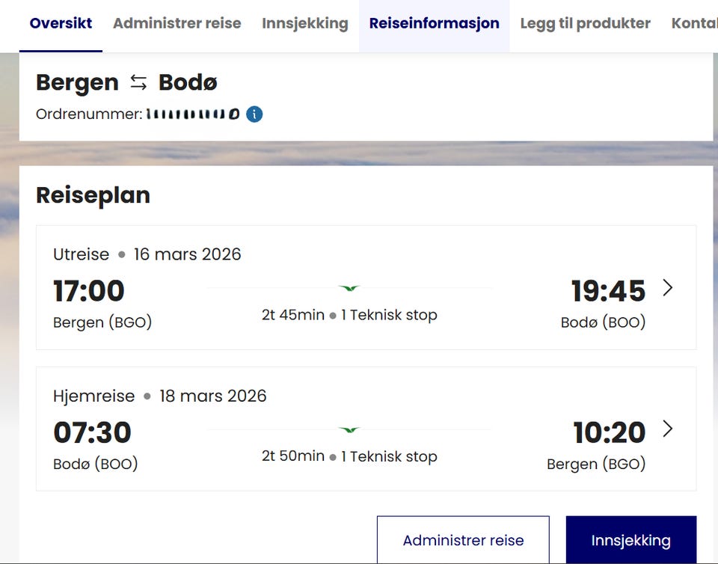Click the 07:30 return departure time

(92, 433)
